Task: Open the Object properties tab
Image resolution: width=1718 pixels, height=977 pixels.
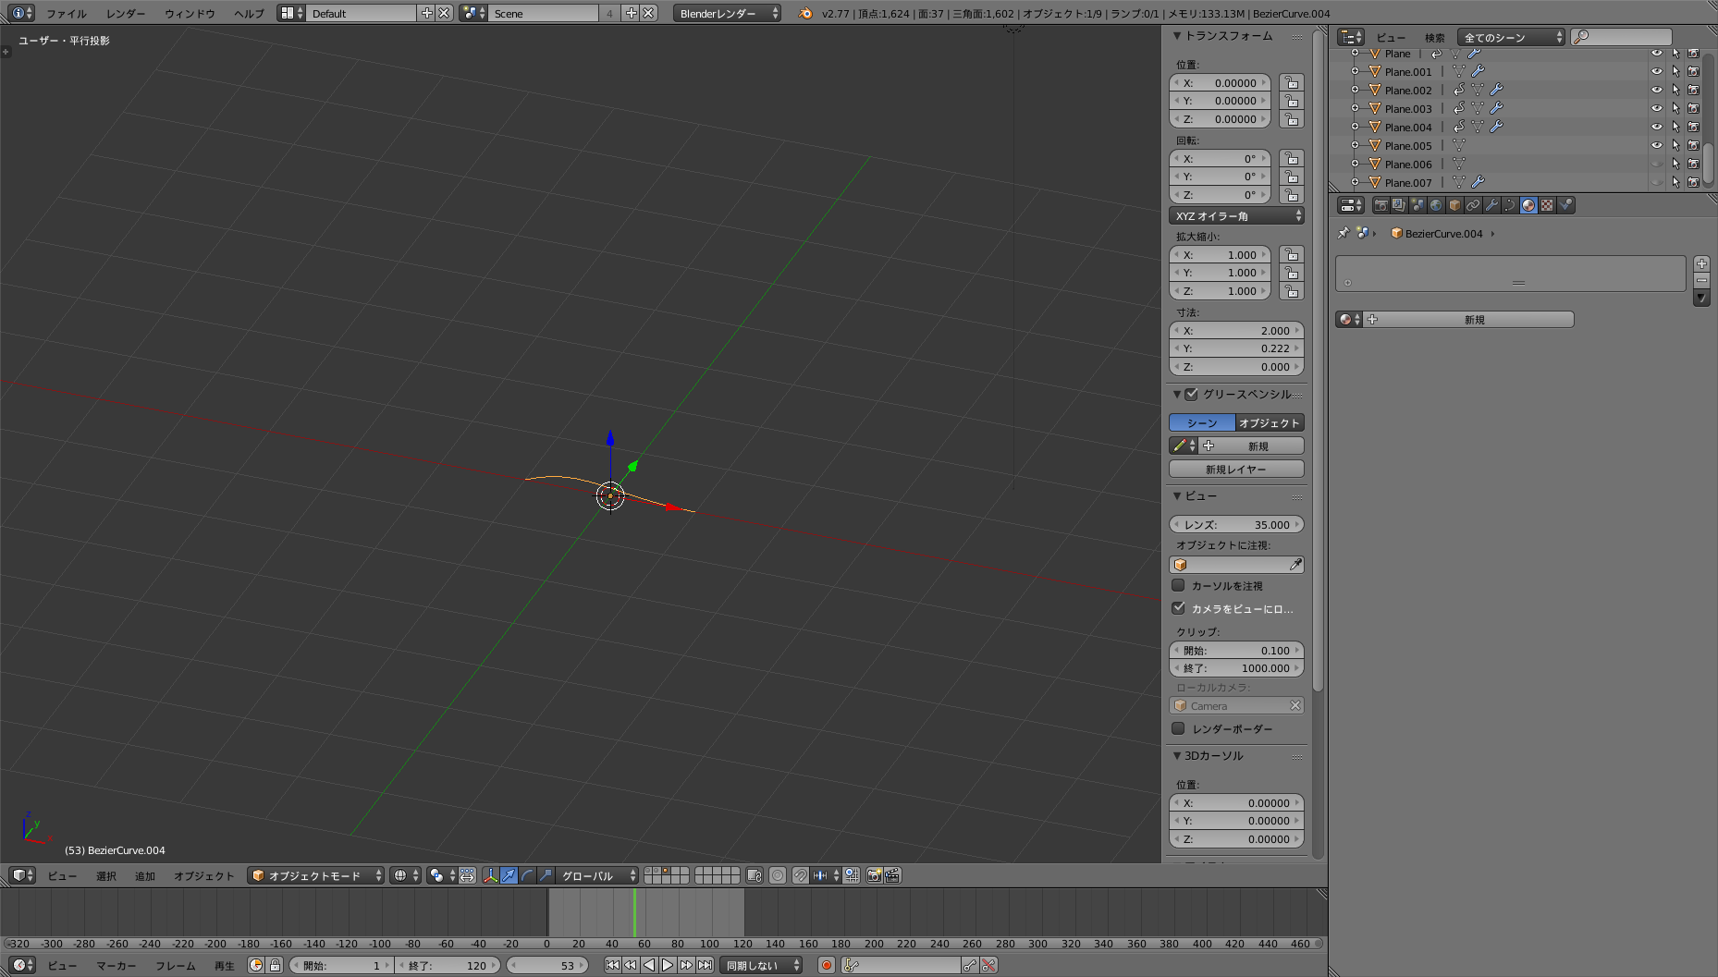Action: click(x=1454, y=205)
